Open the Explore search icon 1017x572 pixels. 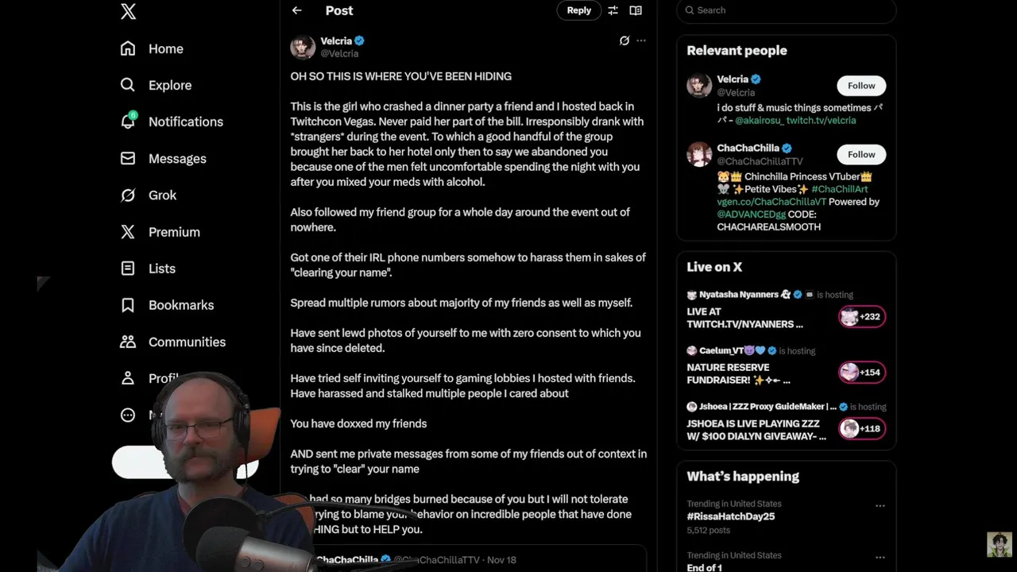tap(128, 85)
